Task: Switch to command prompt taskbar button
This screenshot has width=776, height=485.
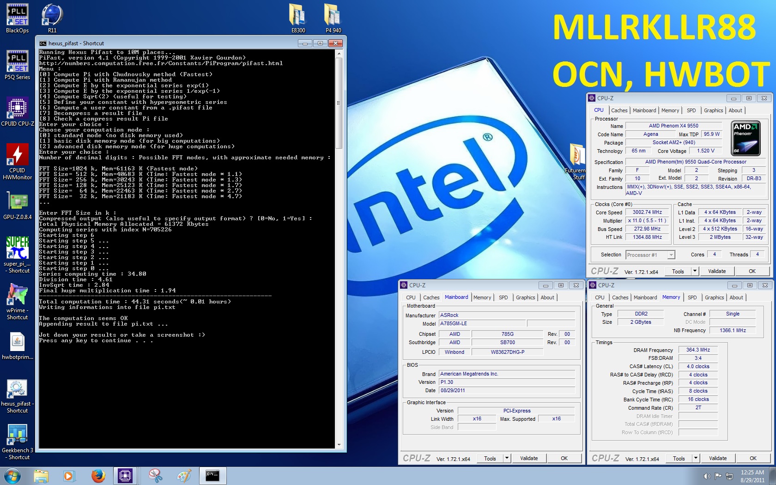Action: tap(212, 476)
